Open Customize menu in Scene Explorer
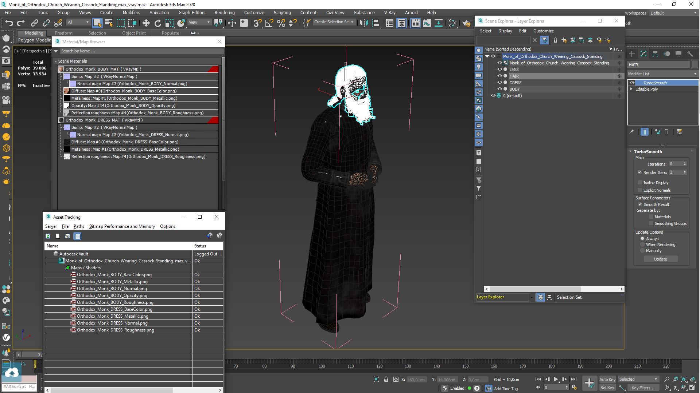 tap(544, 31)
